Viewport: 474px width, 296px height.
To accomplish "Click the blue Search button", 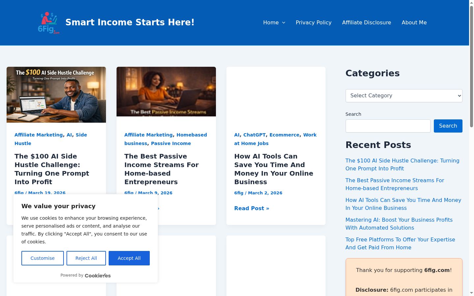I will [x=448, y=126].
